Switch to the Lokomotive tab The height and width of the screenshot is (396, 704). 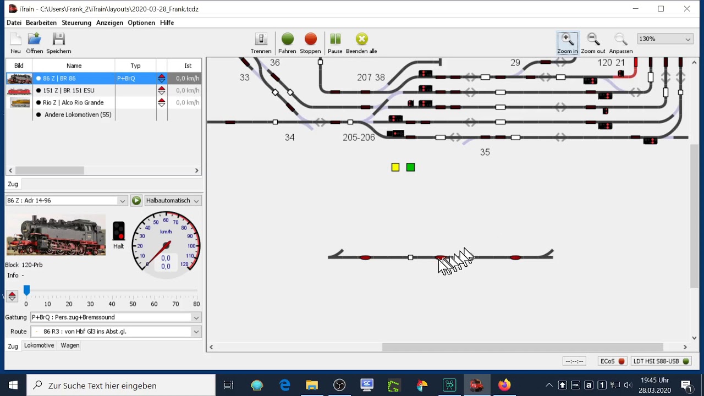tap(39, 345)
